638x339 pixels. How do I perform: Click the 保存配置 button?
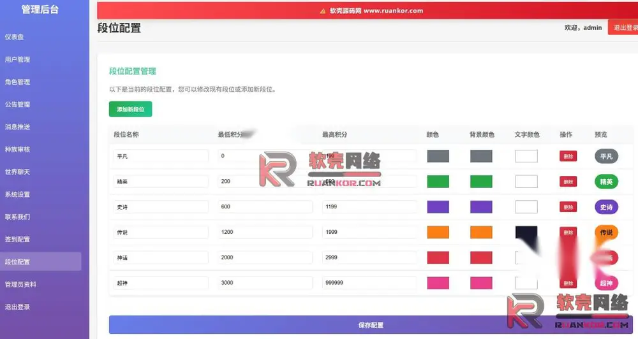pos(371,325)
